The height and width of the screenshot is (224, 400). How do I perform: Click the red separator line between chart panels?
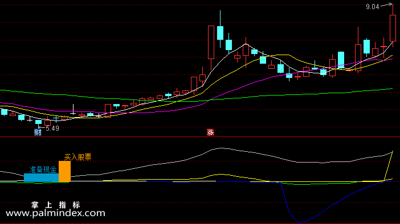click(200, 136)
